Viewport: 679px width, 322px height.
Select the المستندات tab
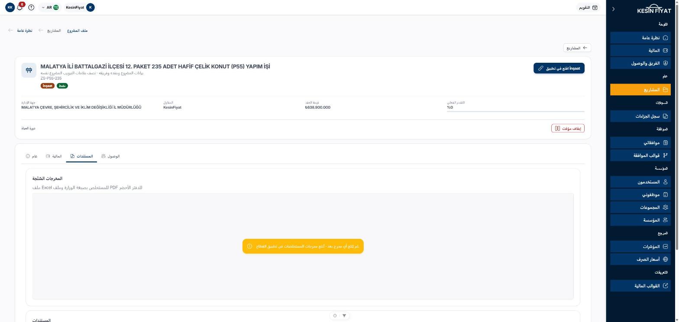tap(81, 156)
